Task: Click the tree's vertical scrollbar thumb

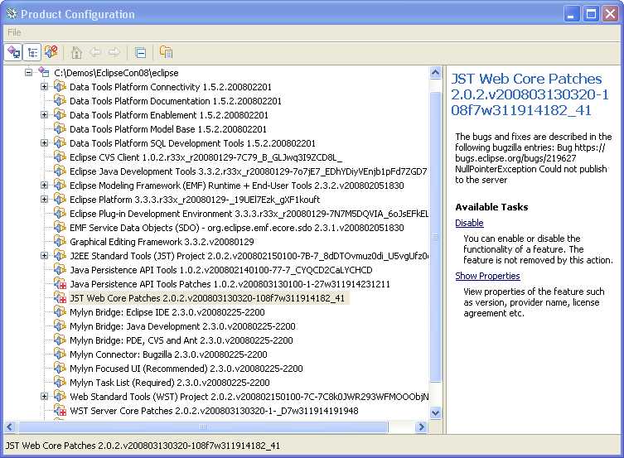Action: click(x=435, y=237)
